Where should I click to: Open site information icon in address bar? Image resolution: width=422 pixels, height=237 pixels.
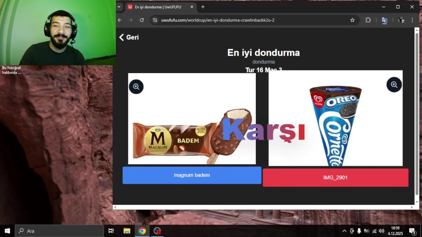(155, 20)
